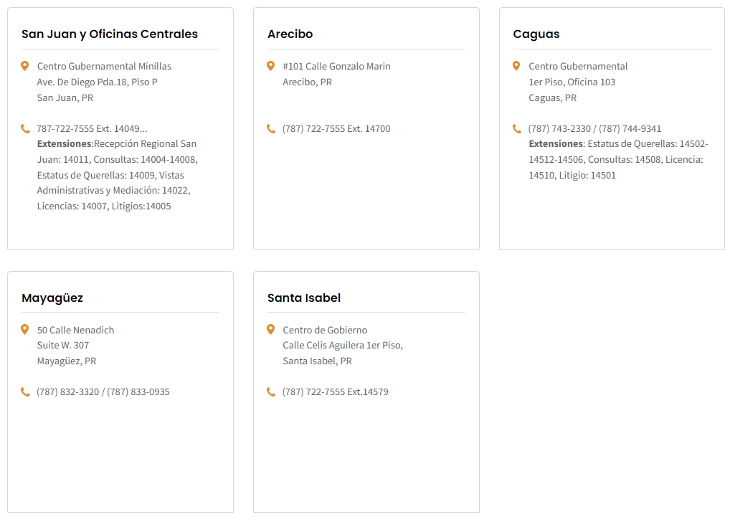Click the San Juan location pin icon
Viewport: 730px width, 522px height.
tap(25, 66)
